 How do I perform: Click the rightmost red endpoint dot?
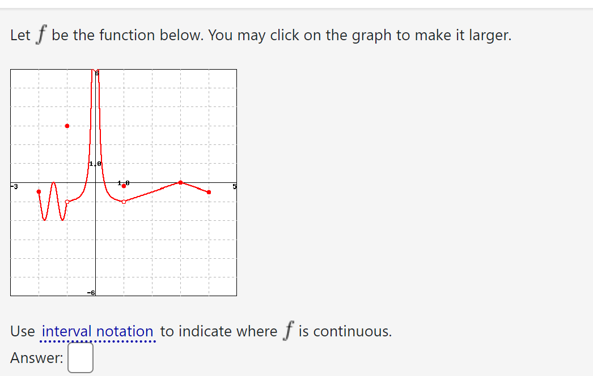[x=209, y=193]
